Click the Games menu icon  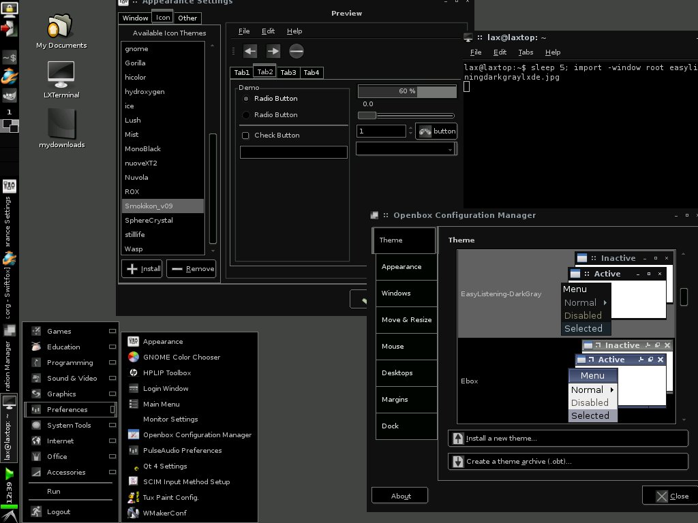tap(37, 332)
